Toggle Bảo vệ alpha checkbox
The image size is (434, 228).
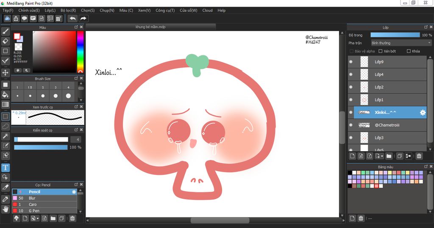coord(351,51)
